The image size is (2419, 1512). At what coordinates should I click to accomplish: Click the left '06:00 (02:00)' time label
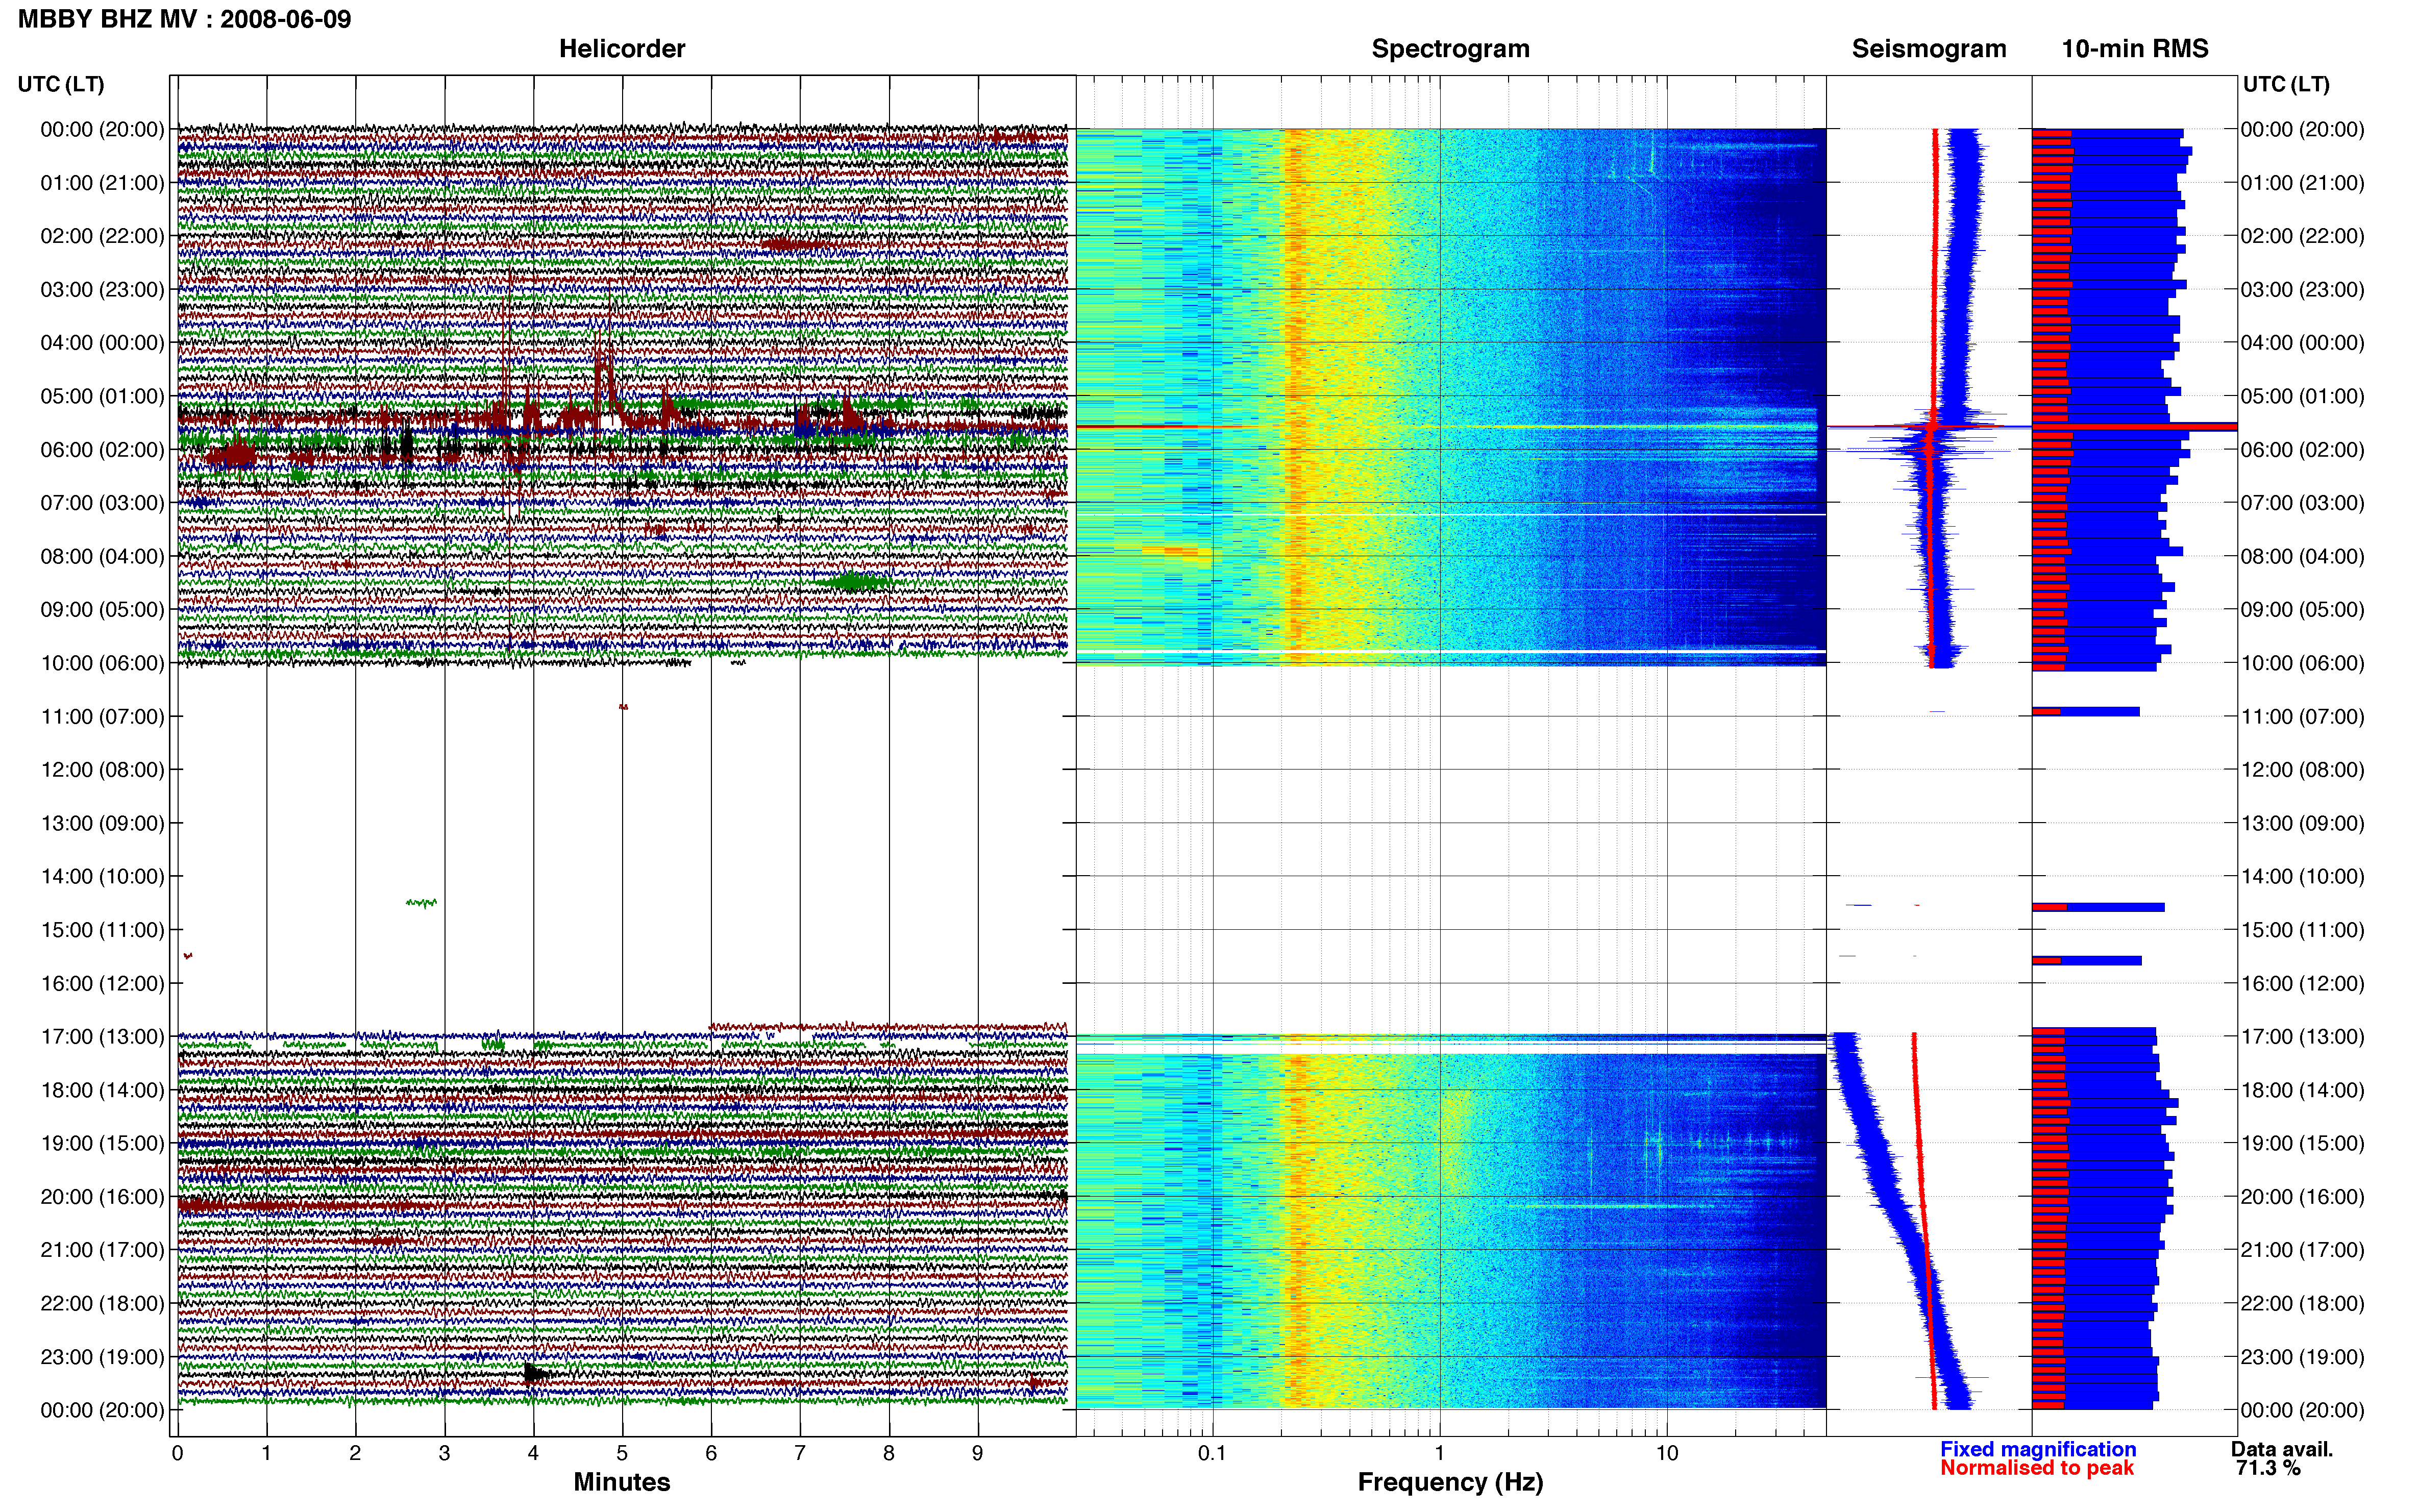[102, 450]
